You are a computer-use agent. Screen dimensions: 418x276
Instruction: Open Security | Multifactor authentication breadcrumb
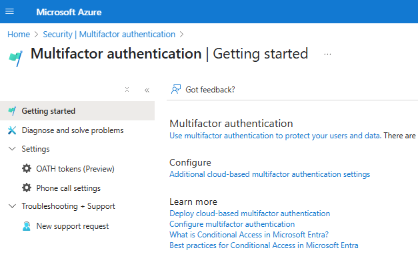point(109,35)
